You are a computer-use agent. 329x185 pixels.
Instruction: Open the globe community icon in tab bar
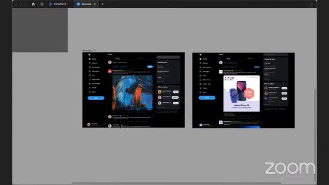[x=42, y=4]
